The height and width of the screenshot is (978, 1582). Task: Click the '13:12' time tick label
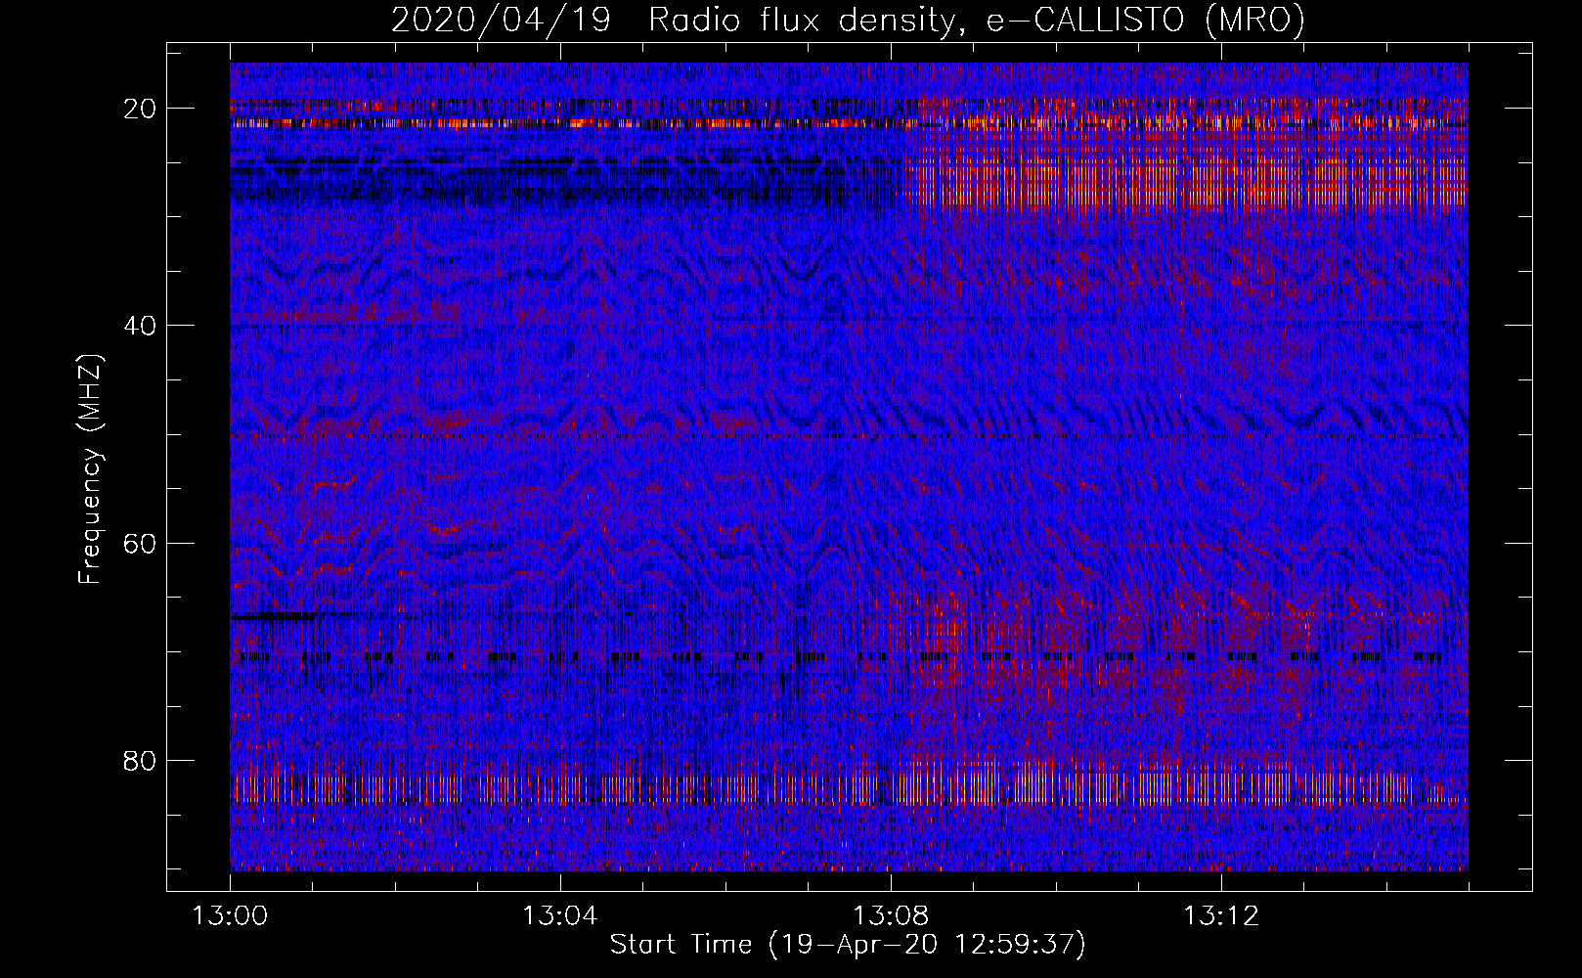point(1220,916)
